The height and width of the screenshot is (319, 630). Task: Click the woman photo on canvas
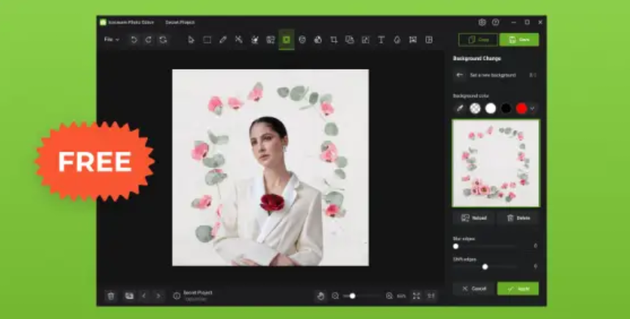click(271, 167)
